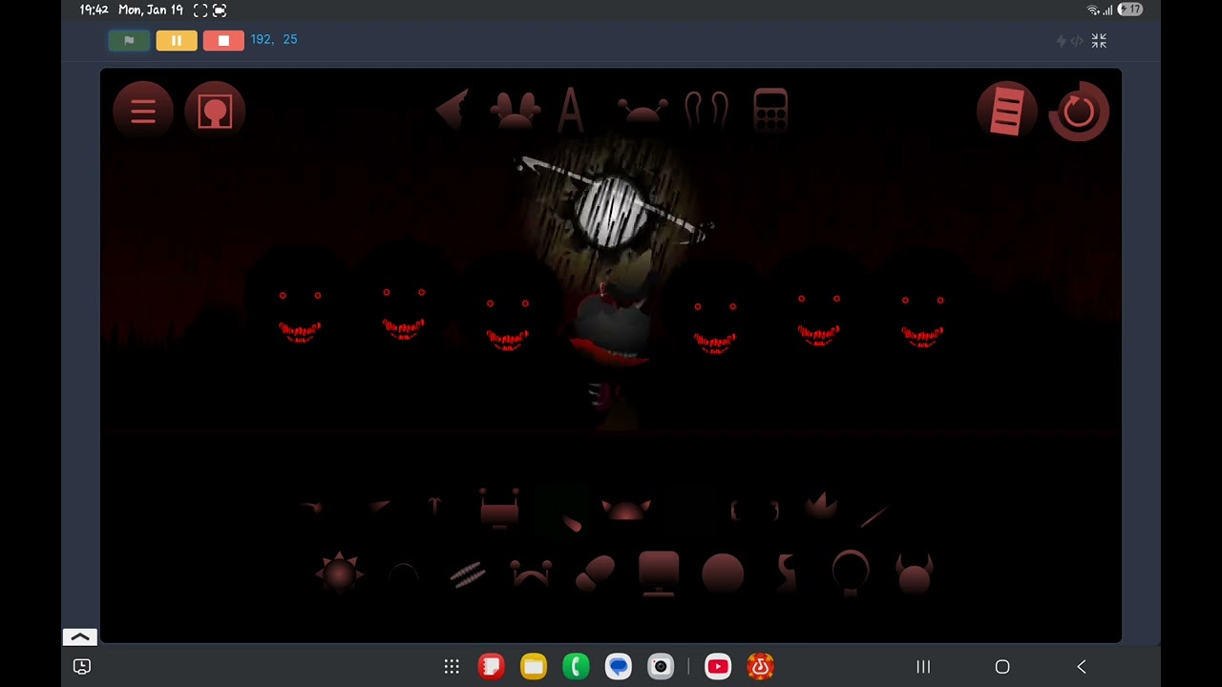The width and height of the screenshot is (1222, 687).
Task: Select the letter A shaped top icon
Action: coord(571,109)
